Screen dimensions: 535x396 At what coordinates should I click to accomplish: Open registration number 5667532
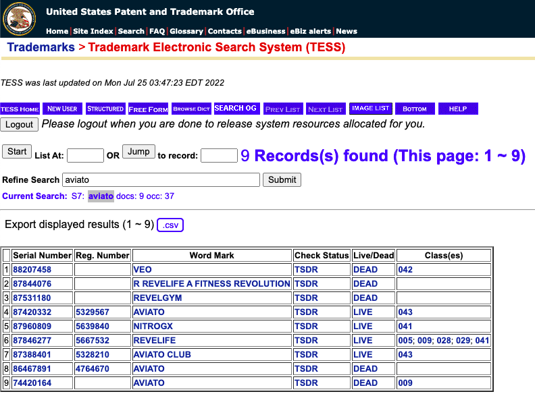click(93, 341)
